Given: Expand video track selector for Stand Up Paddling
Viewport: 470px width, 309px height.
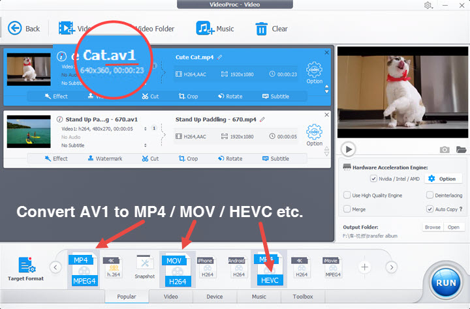Looking at the screenshot, I should pos(146,128).
